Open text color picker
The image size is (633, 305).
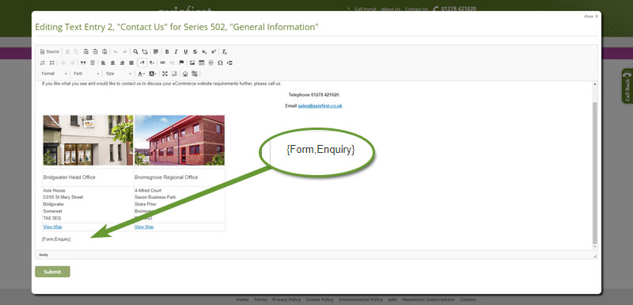(x=141, y=74)
